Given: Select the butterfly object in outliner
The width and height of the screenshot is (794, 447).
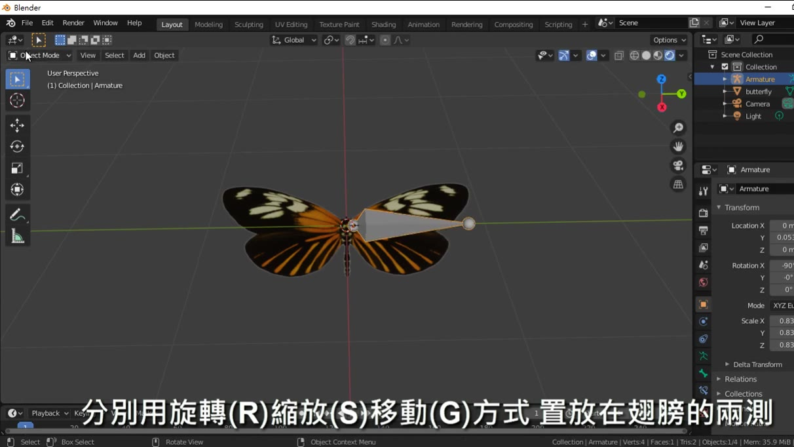Looking at the screenshot, I should coord(759,92).
